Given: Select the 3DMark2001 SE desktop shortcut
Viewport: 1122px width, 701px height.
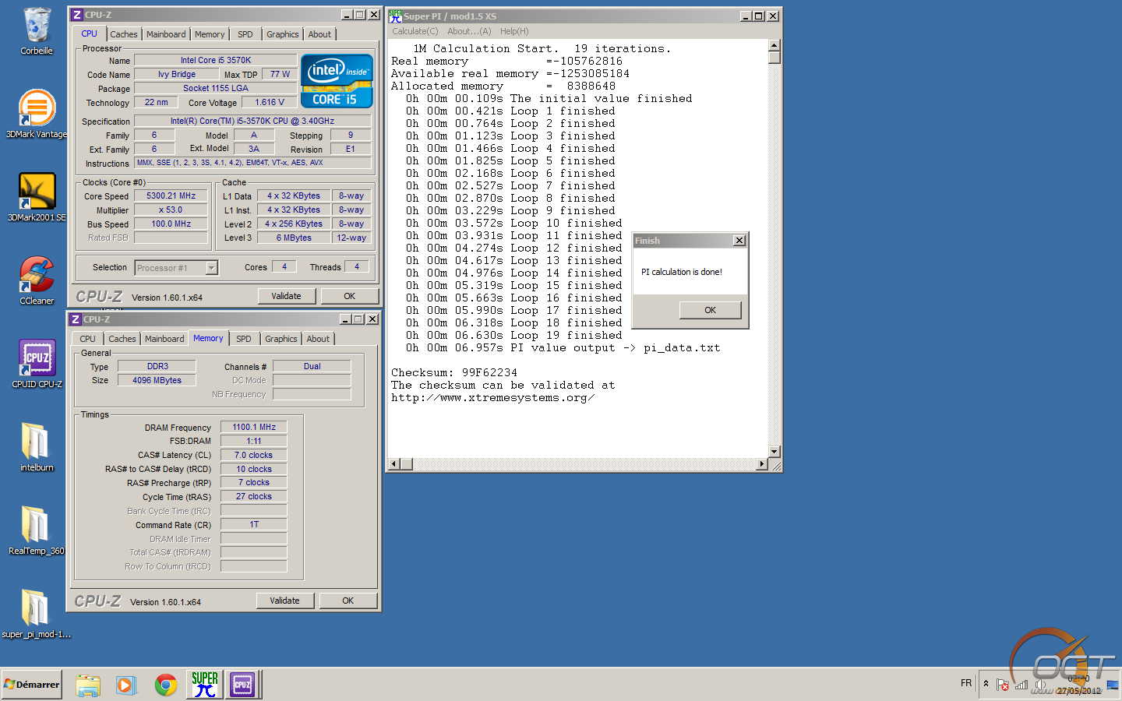Looking at the screenshot, I should tap(37, 197).
